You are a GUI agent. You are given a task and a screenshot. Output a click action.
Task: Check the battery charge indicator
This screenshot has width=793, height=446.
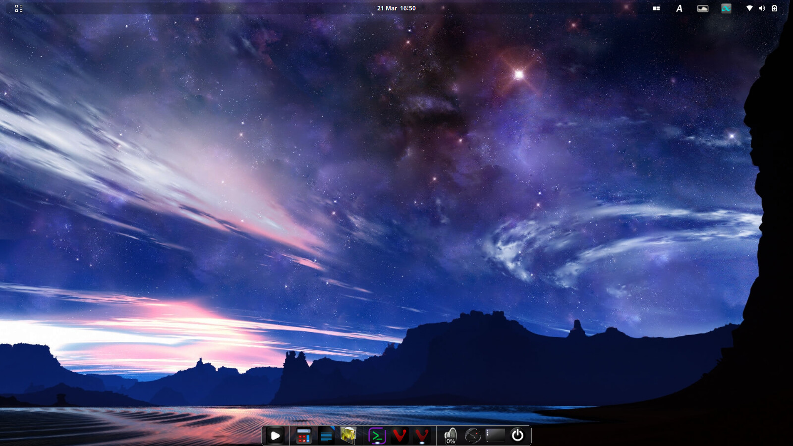774,8
